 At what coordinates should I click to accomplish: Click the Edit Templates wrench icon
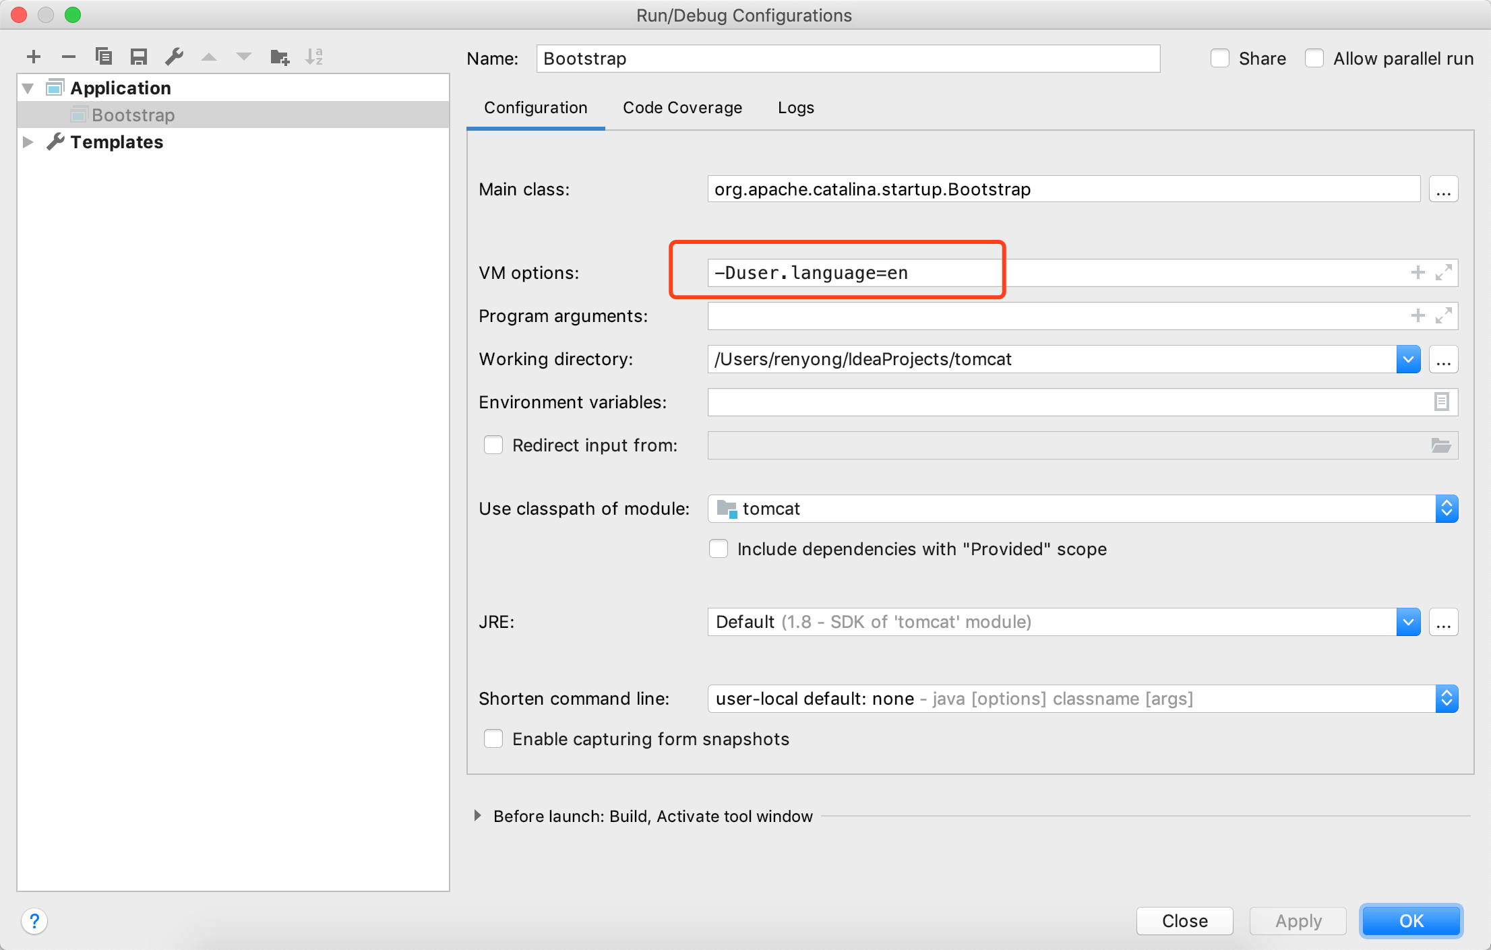(x=175, y=57)
